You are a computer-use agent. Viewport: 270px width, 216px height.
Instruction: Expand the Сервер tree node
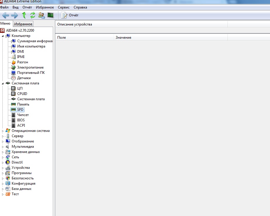click(x=3, y=136)
